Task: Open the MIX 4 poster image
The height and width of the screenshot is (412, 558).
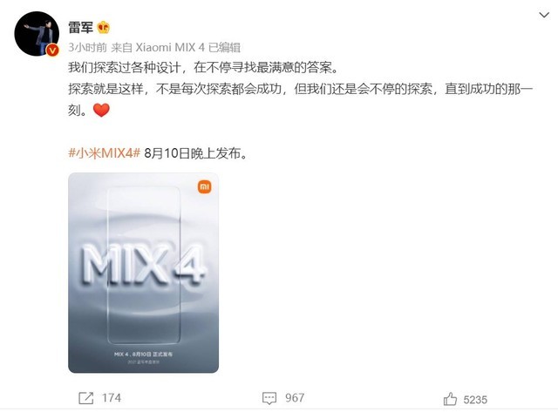Action: click(x=143, y=273)
